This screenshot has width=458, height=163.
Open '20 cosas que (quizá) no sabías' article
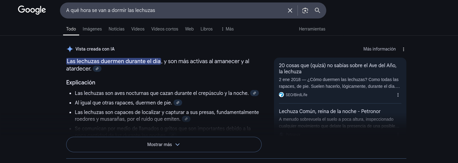coord(338,68)
